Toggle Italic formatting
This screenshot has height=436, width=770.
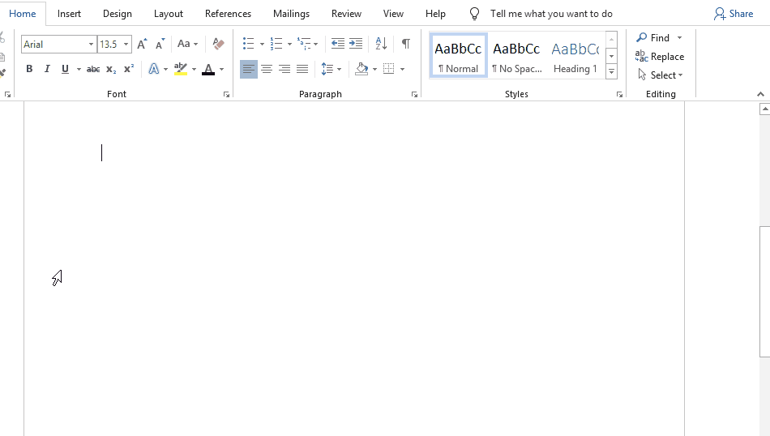pos(47,69)
